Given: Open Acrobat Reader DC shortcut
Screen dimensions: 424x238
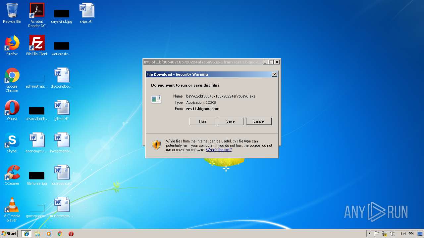Looking at the screenshot, I should click(37, 15).
